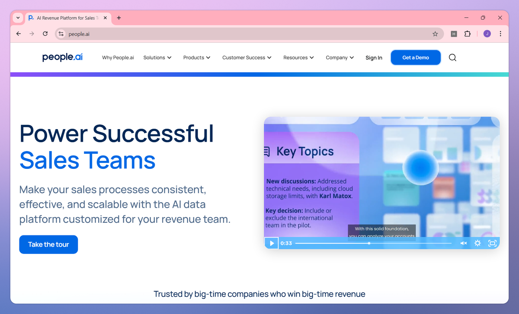Open the Why People.ai page

(x=118, y=57)
